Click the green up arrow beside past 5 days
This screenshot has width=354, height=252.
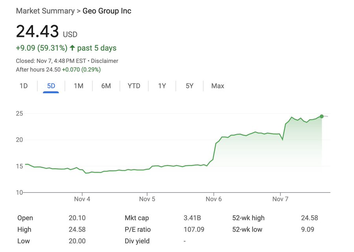pyautogui.click(x=72, y=48)
